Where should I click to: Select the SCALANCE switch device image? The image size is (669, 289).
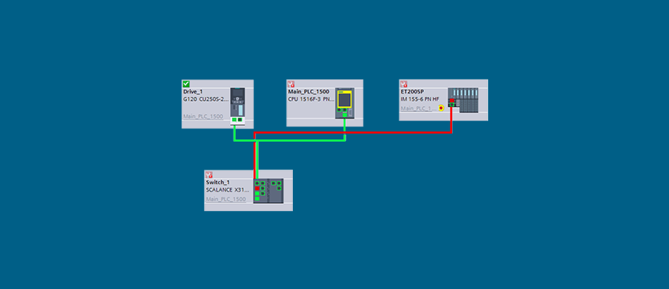point(268,191)
